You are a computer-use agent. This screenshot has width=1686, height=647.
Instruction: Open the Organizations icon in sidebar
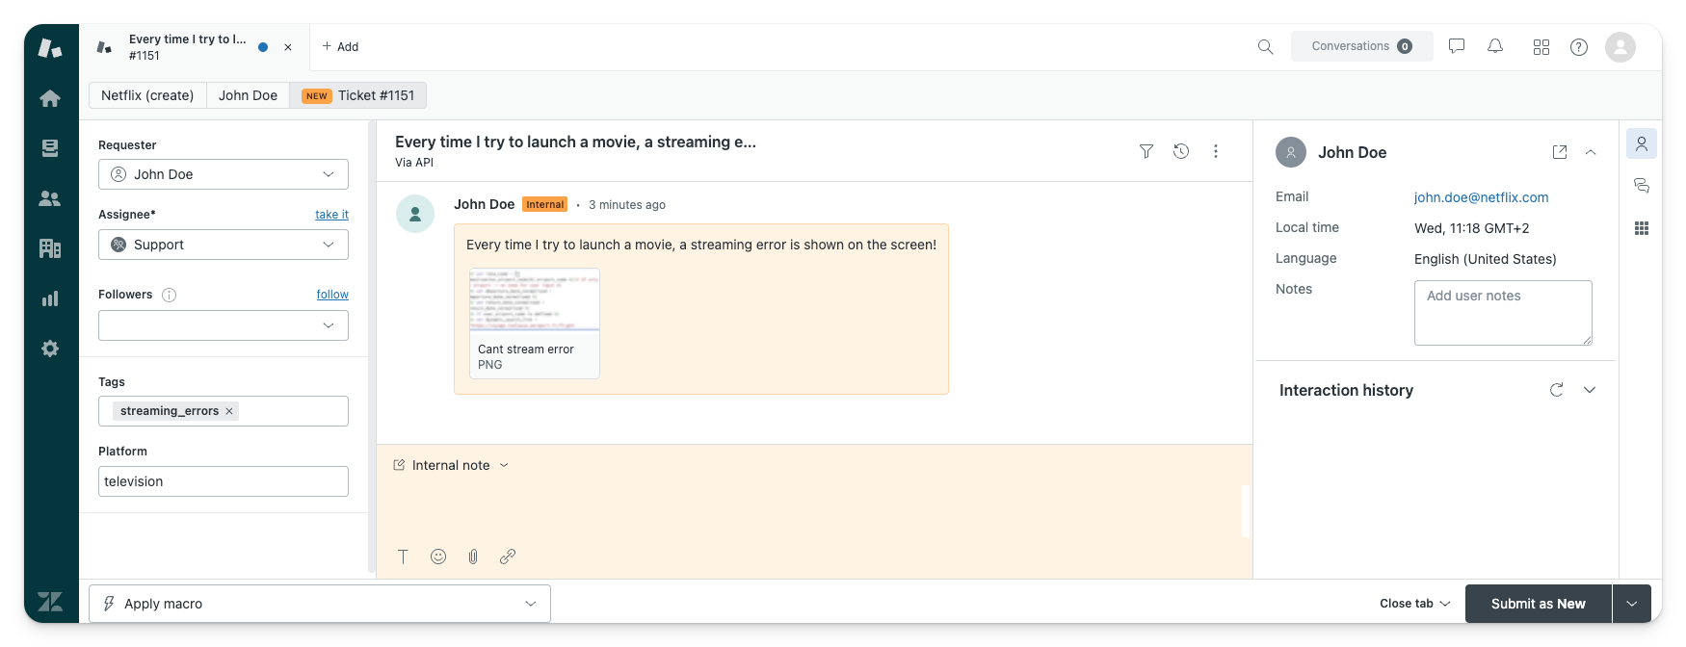[50, 248]
